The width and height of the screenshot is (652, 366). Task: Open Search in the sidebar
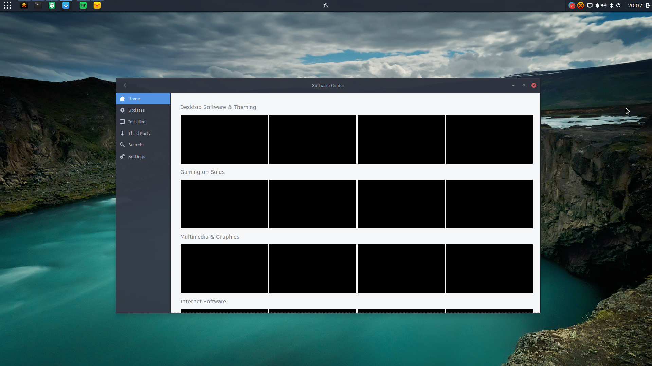coord(143,145)
